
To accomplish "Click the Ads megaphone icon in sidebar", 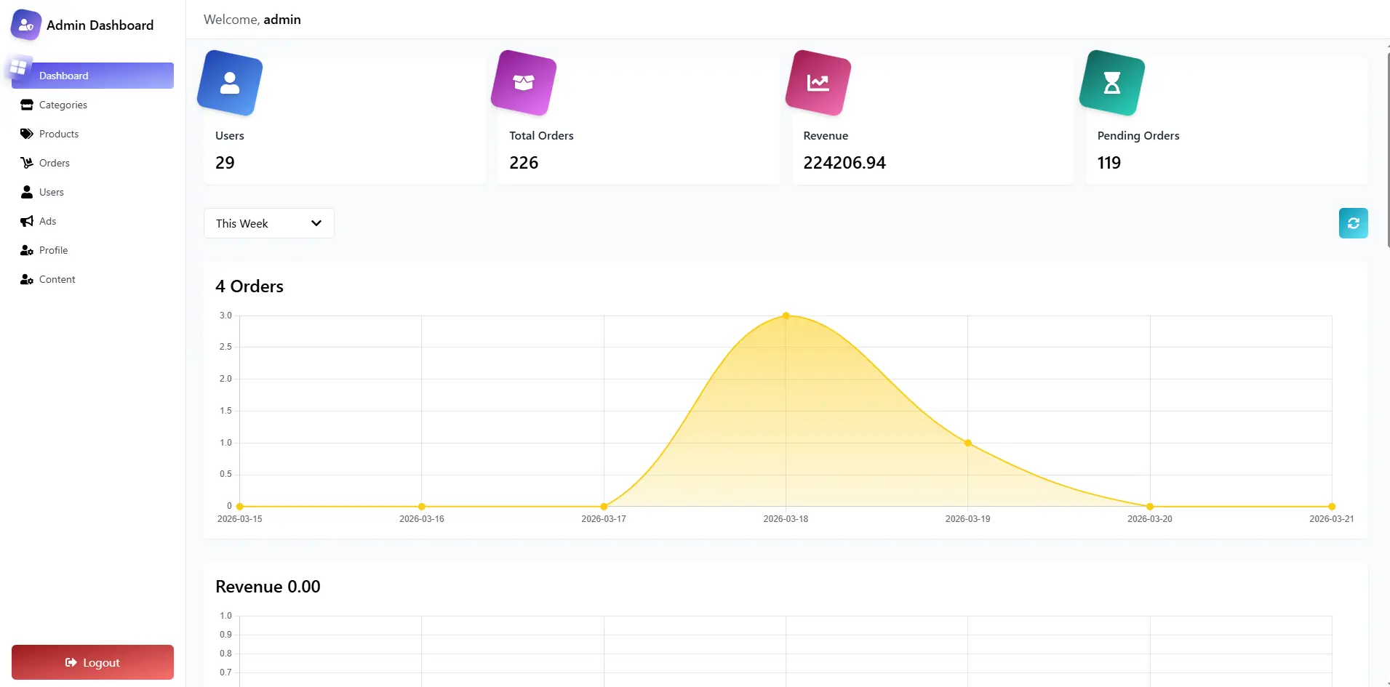I will [27, 221].
